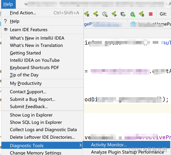The width and height of the screenshot is (171, 155).
Task: Open IntelliJ IDEA on YouTube
Action: coord(43,60)
